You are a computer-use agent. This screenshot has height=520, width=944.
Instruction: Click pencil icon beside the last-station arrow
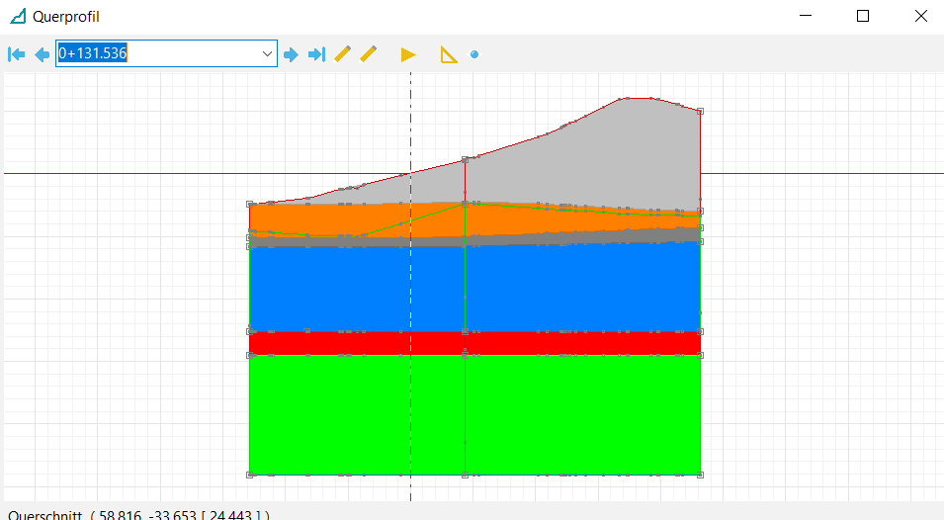click(343, 54)
